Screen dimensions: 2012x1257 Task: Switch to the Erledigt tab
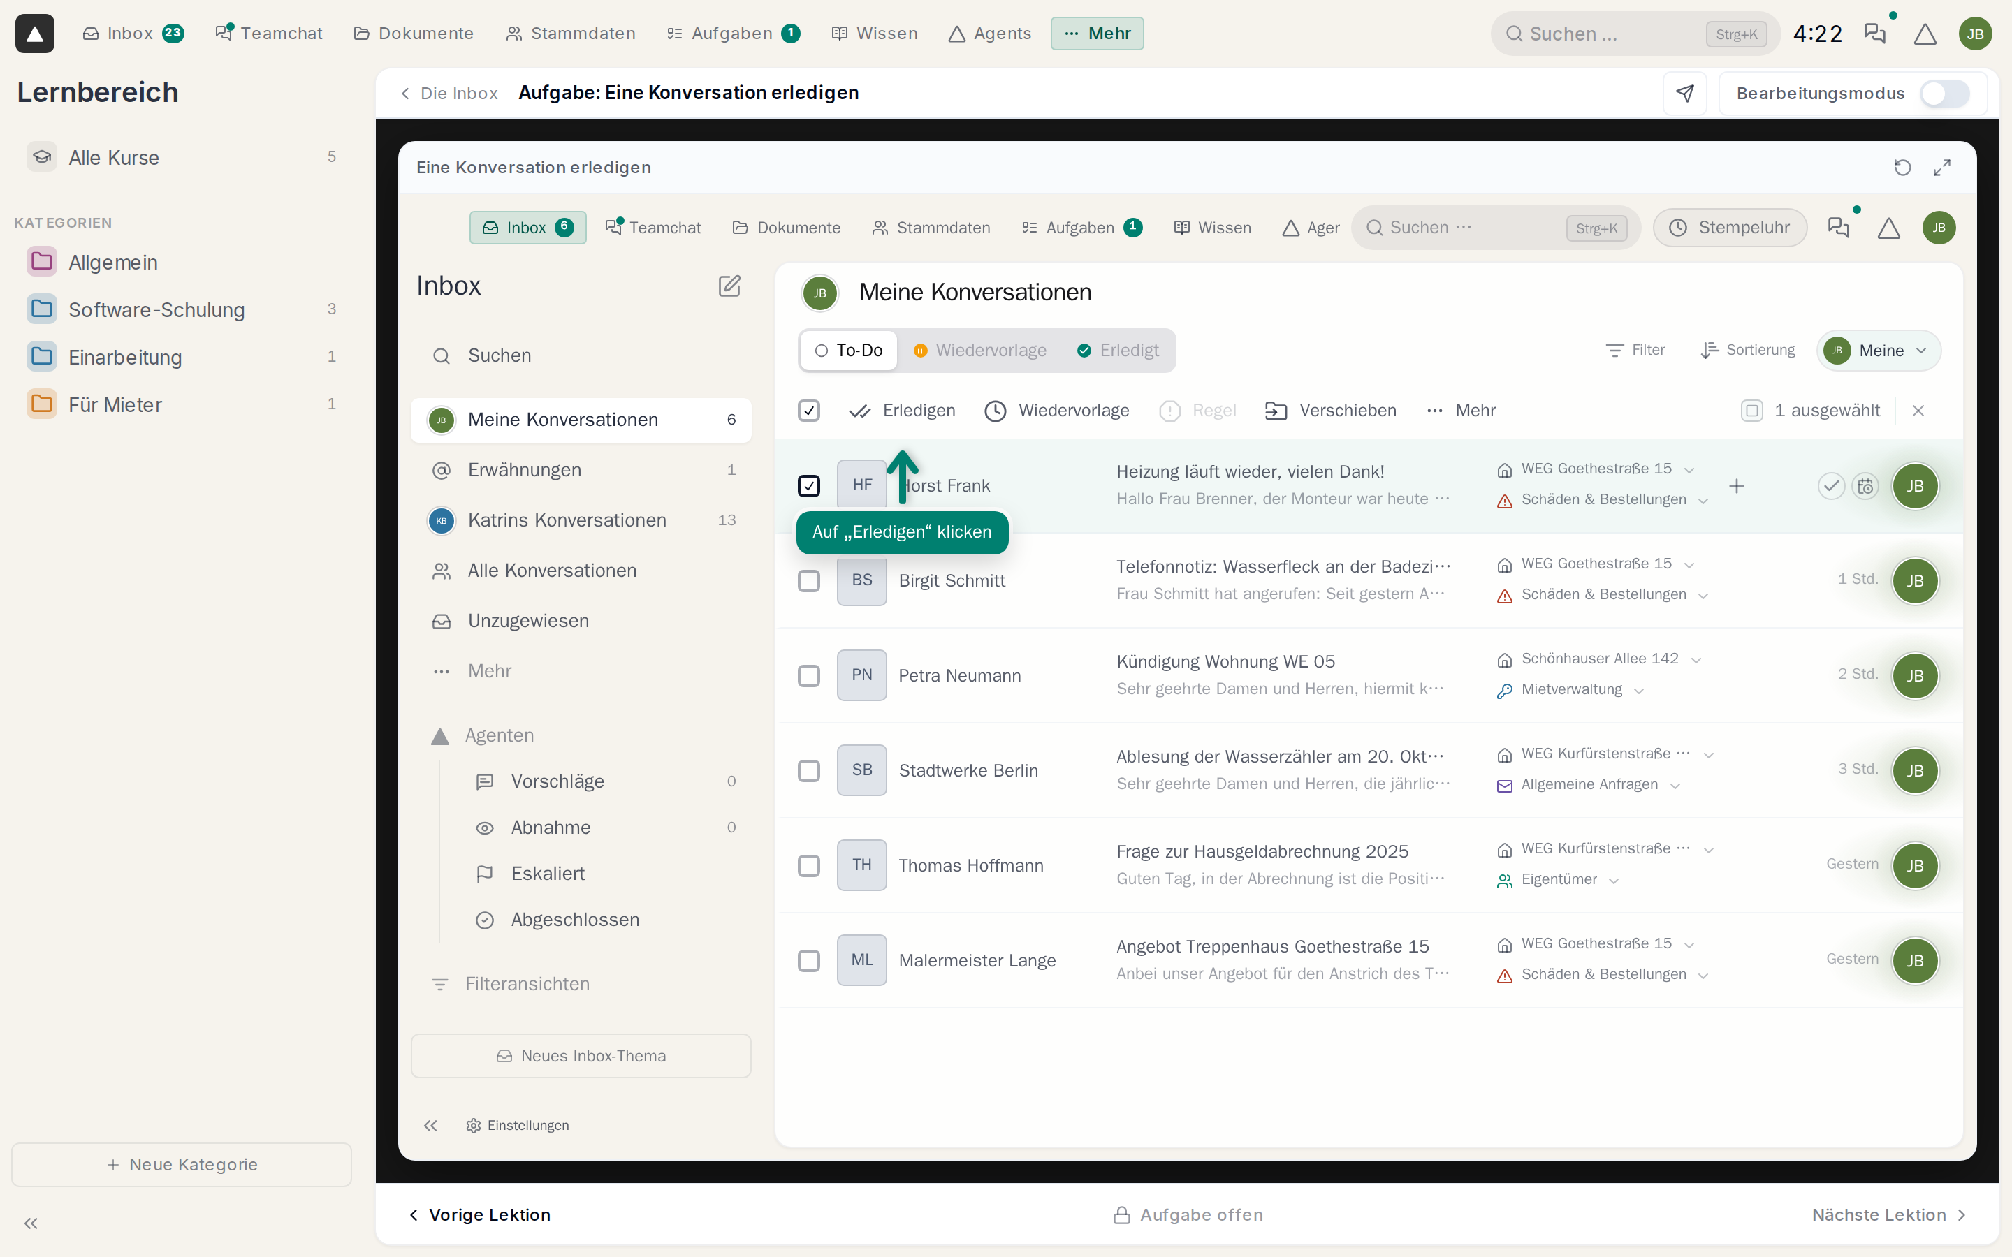1118,351
